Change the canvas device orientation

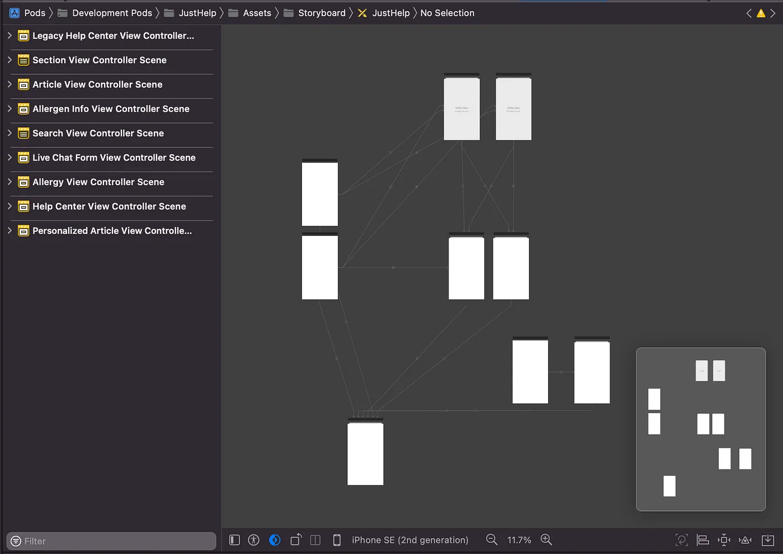tap(296, 539)
